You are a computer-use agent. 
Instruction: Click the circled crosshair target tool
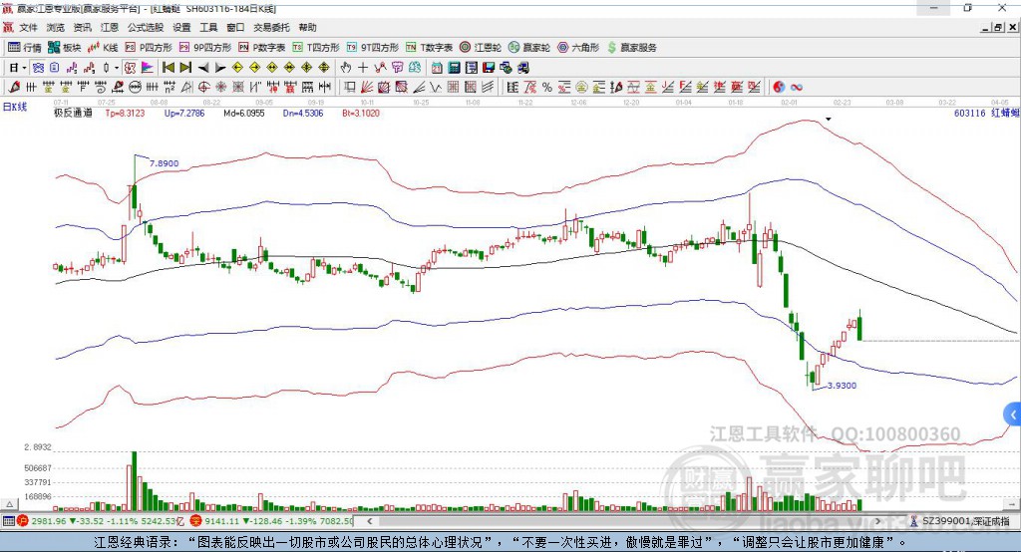coord(203,88)
